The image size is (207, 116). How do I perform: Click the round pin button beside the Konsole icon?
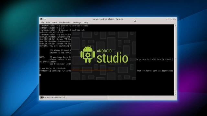click(x=45, y=19)
